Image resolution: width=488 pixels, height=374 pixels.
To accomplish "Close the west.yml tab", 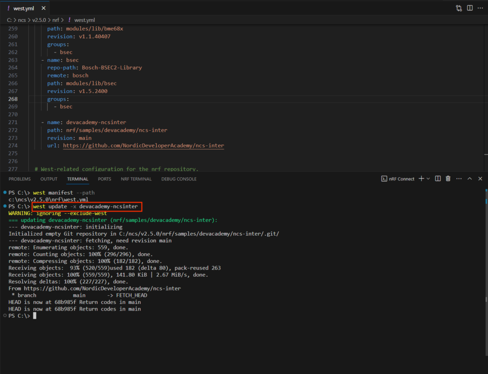I will 43,8.
